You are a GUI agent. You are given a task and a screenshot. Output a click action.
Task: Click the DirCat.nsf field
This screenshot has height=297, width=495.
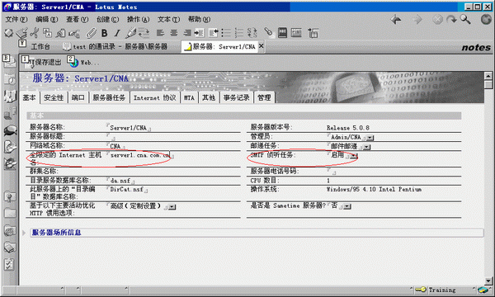pos(126,190)
